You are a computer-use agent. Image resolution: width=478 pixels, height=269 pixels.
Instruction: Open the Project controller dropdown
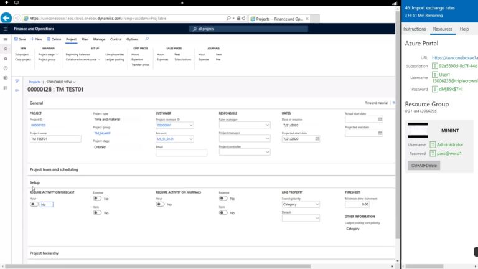coord(268,152)
